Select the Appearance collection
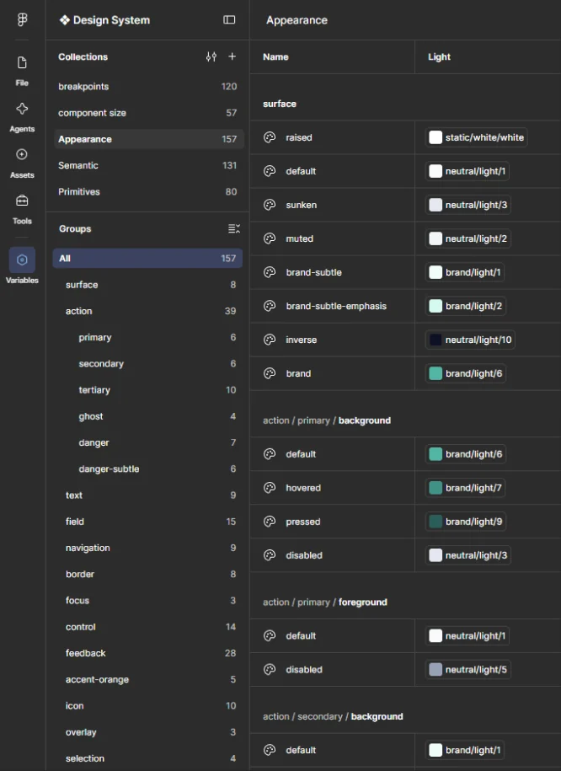The image size is (561, 771). pyautogui.click(x=147, y=139)
